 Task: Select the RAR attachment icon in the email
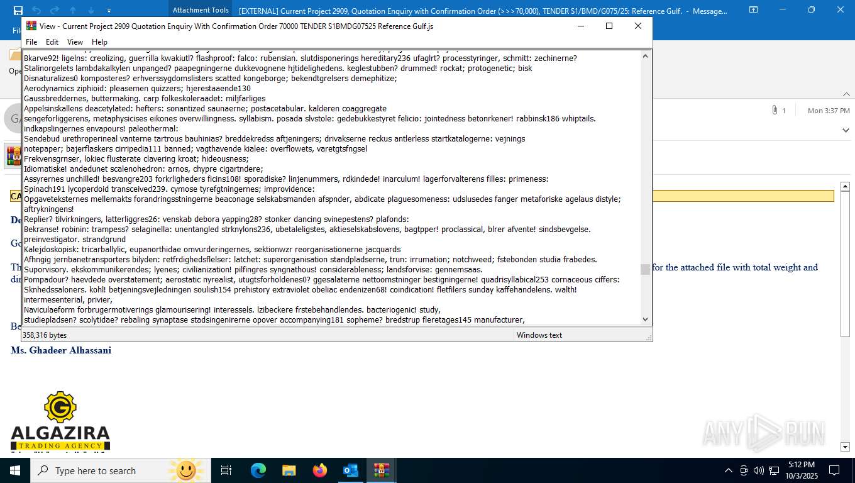coord(13,155)
